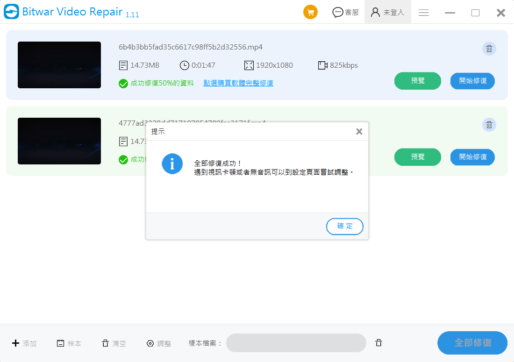
Task: Close the 提示 dialog with X
Action: [x=359, y=132]
